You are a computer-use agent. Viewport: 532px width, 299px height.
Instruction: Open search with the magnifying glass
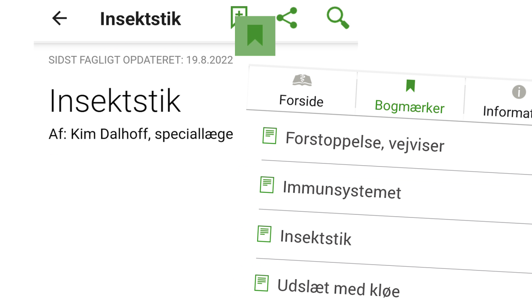pos(338,18)
